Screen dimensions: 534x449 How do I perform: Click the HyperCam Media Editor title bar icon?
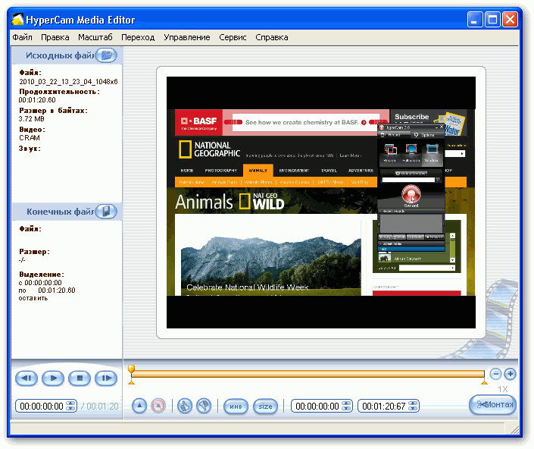(17, 20)
